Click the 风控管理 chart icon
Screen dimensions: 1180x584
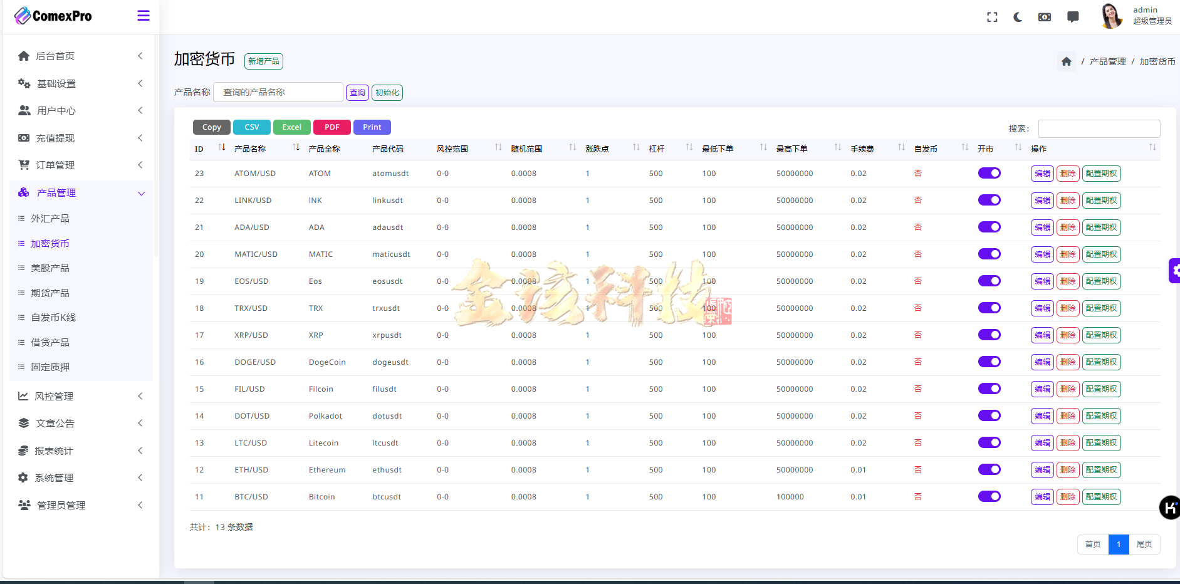click(24, 395)
